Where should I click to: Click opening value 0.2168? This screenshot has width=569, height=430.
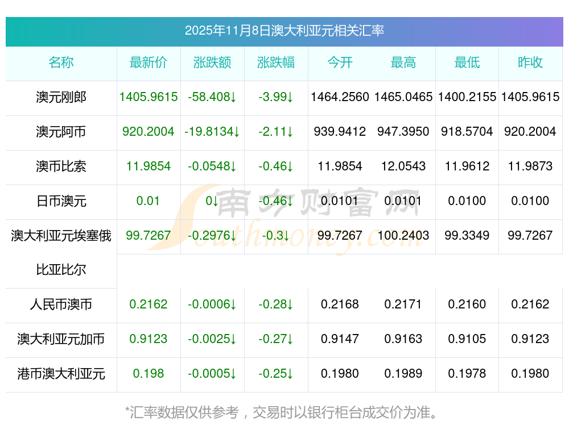340,304
